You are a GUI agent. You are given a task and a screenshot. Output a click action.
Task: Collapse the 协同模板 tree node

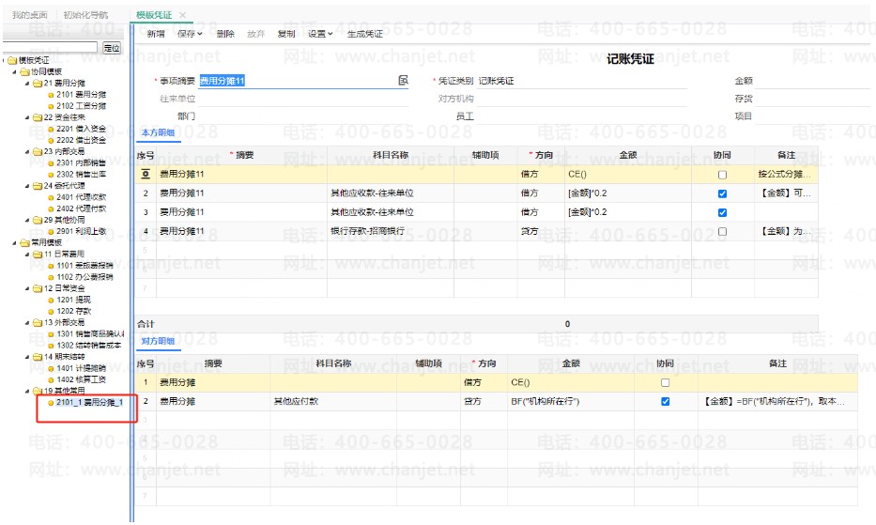14,72
